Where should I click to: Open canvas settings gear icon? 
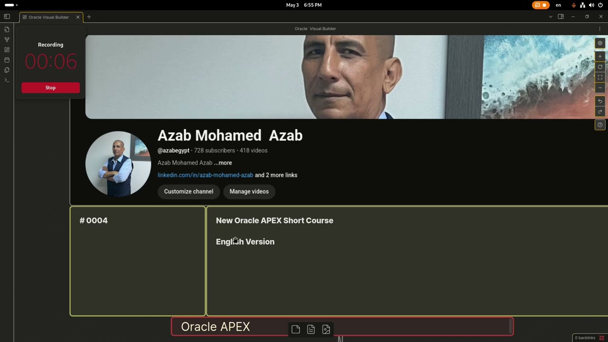(600, 43)
